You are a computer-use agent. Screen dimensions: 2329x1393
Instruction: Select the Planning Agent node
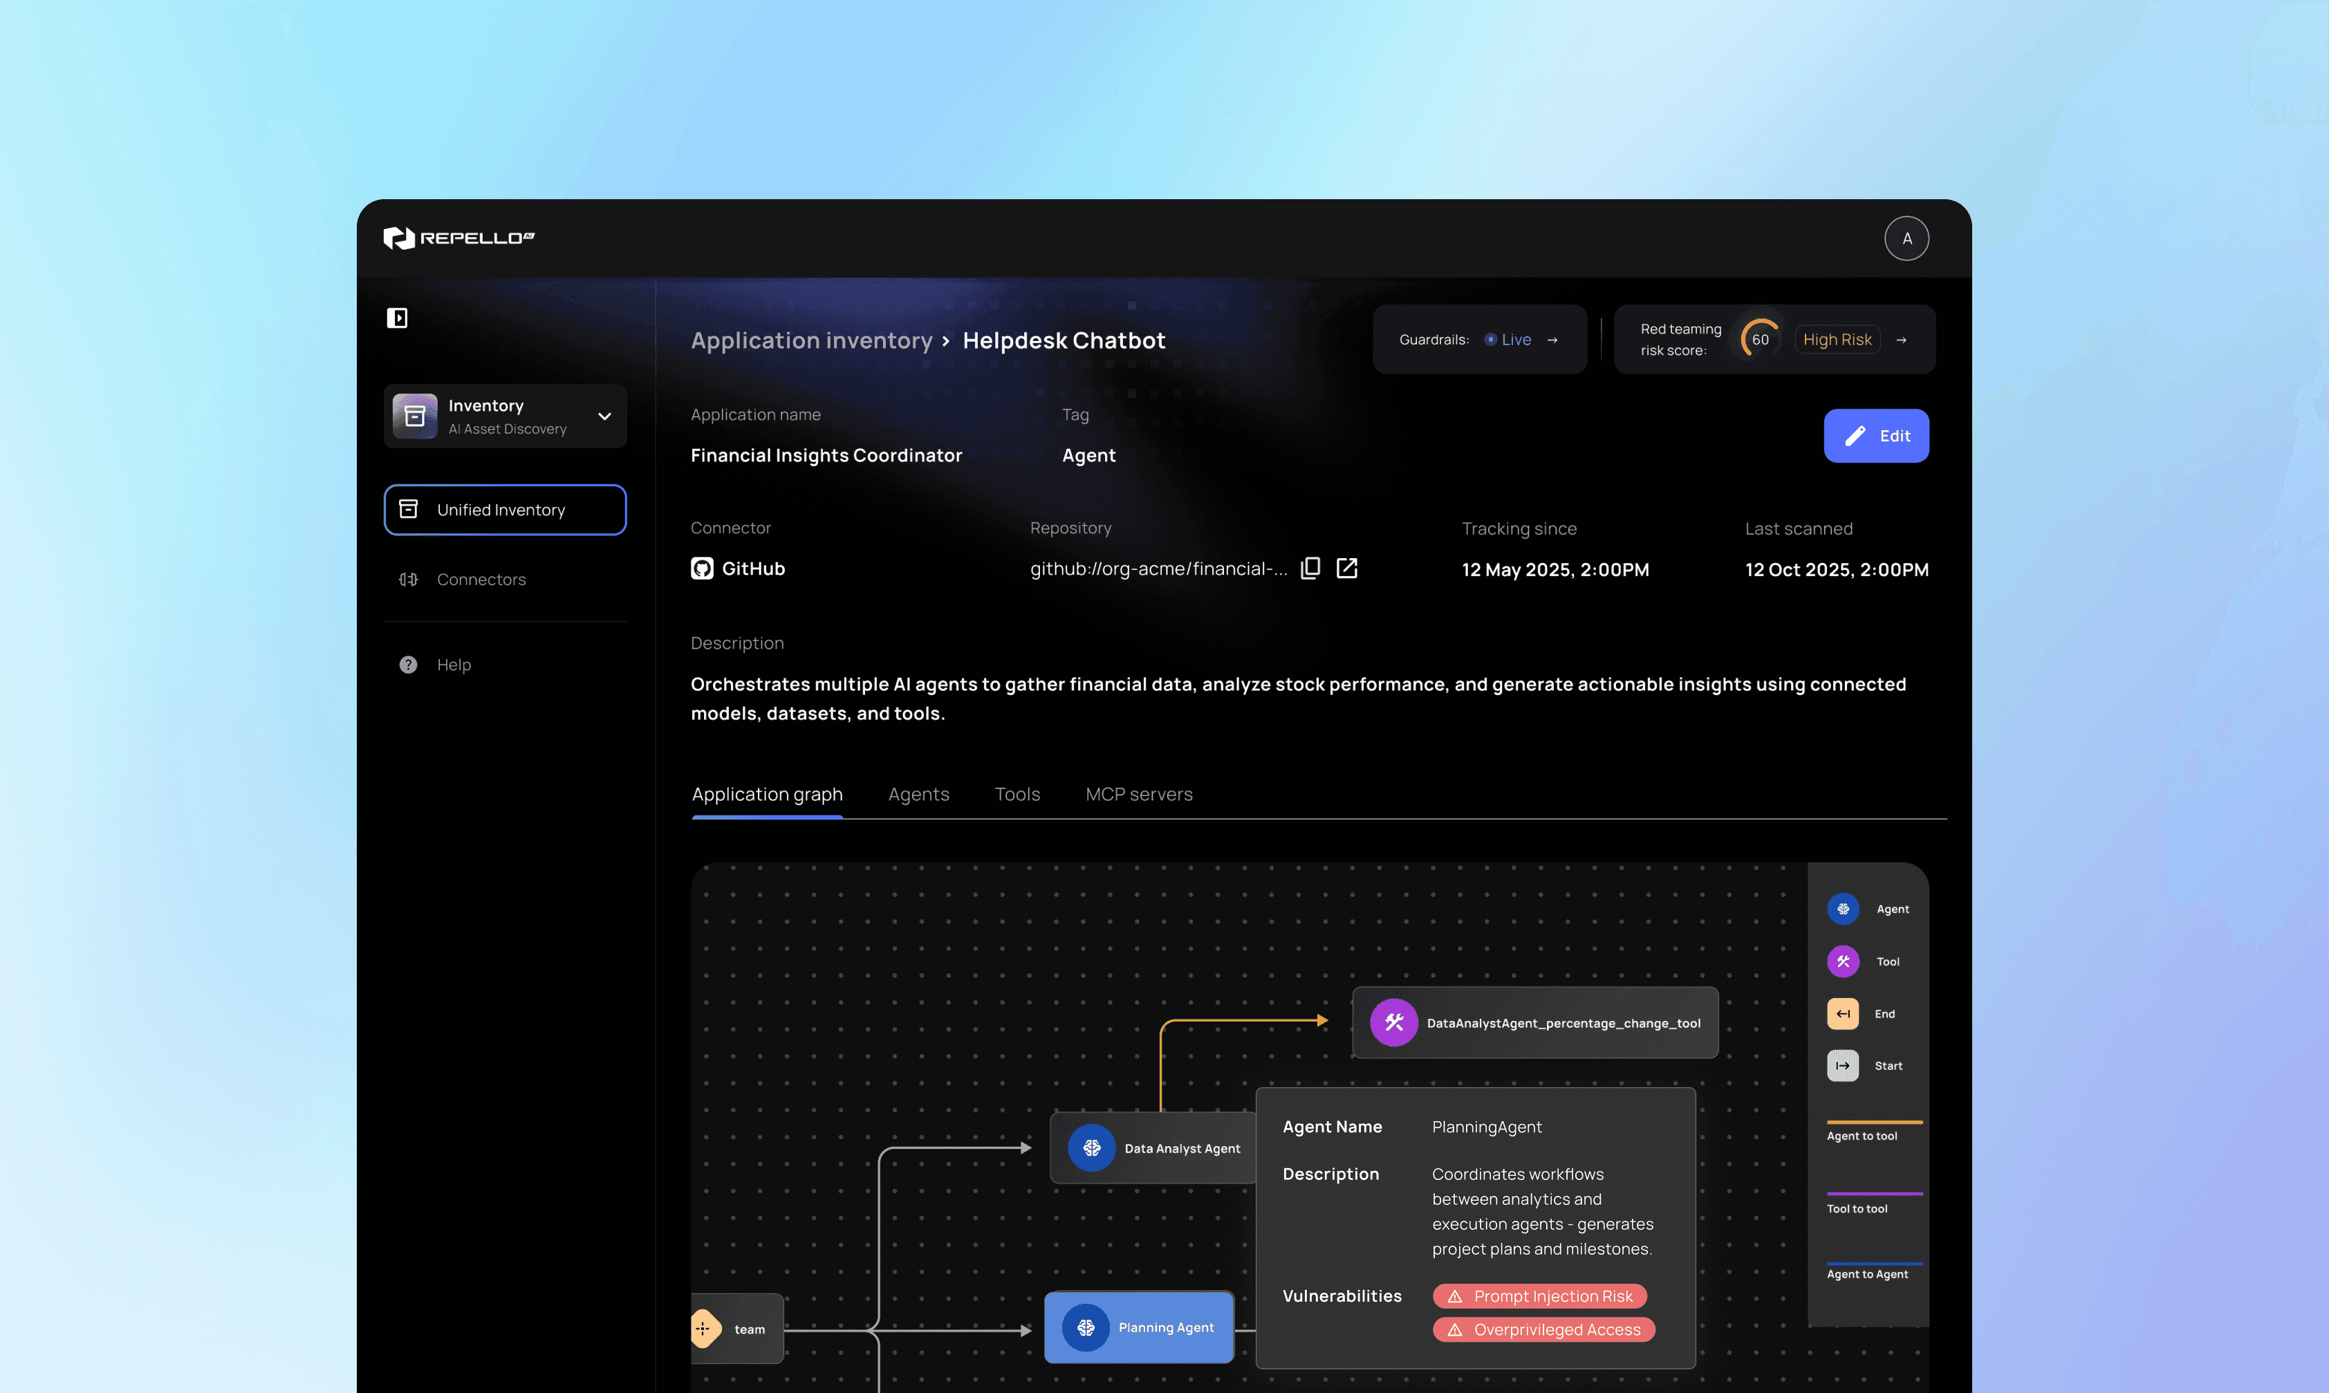(1139, 1327)
